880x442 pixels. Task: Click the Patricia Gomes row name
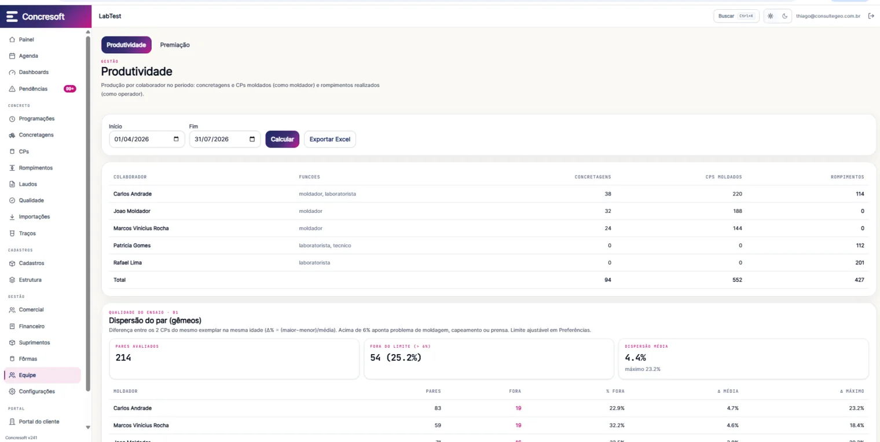click(132, 246)
